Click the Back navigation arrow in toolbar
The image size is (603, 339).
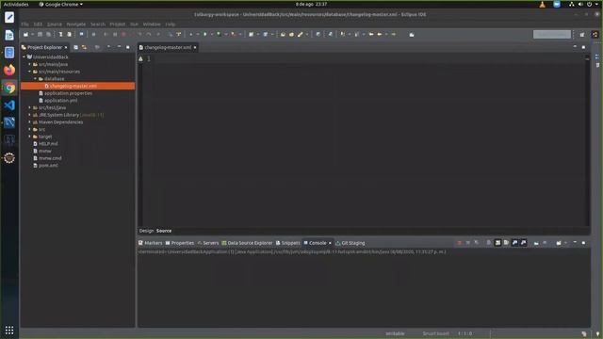click(x=380, y=35)
